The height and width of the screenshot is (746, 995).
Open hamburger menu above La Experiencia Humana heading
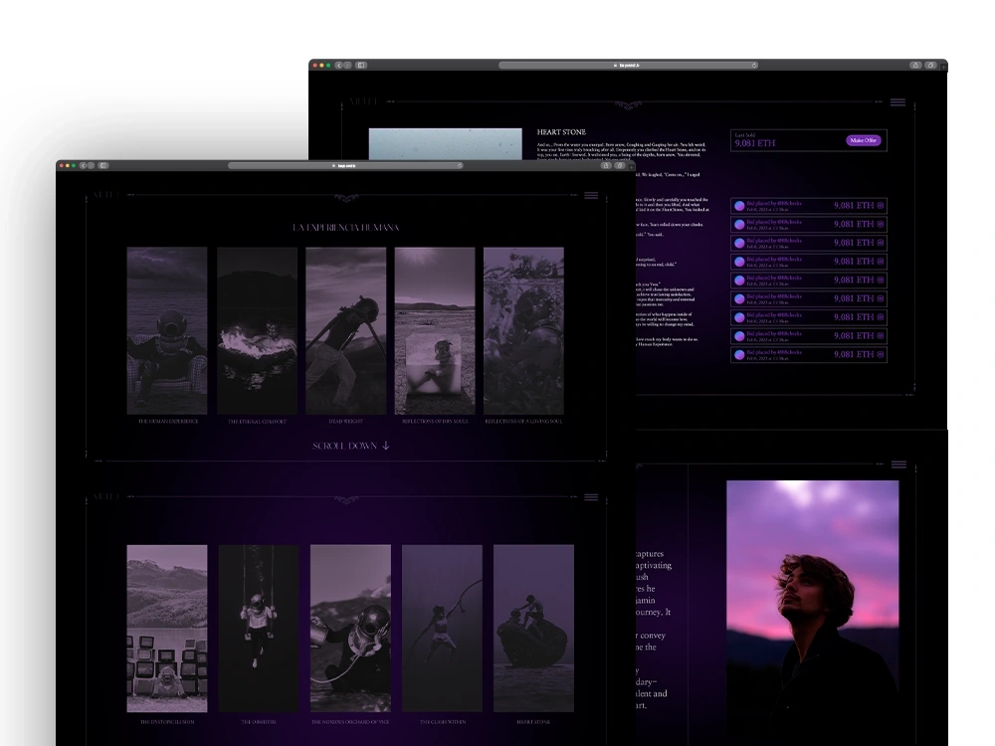click(591, 195)
